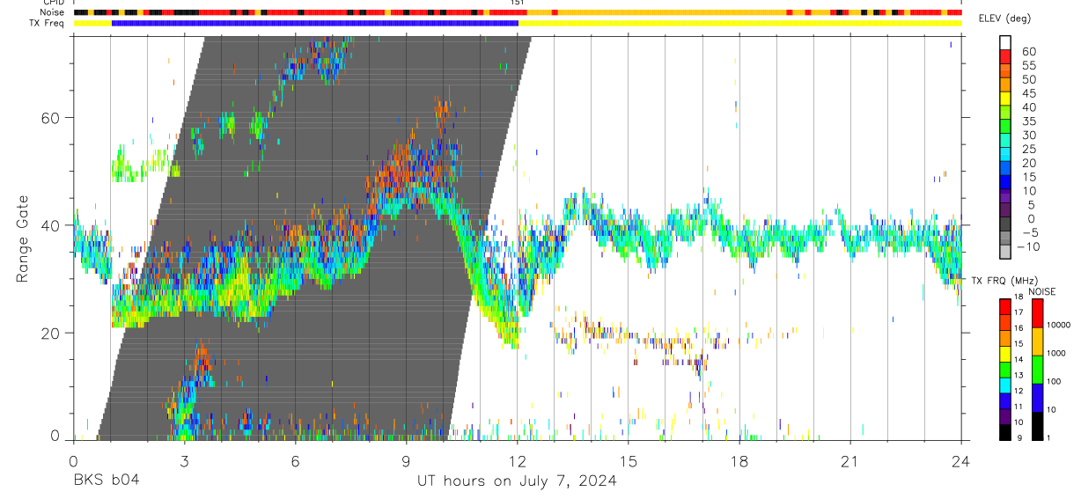Image resolution: width=1081 pixels, height=499 pixels.
Task: Click the x-axis tick label '12' under the plot
Action: pyautogui.click(x=517, y=460)
